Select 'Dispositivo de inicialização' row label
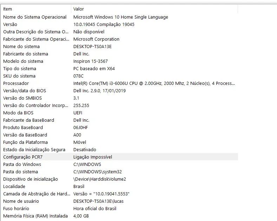Screen dimensions: 277x221 tap(31, 179)
